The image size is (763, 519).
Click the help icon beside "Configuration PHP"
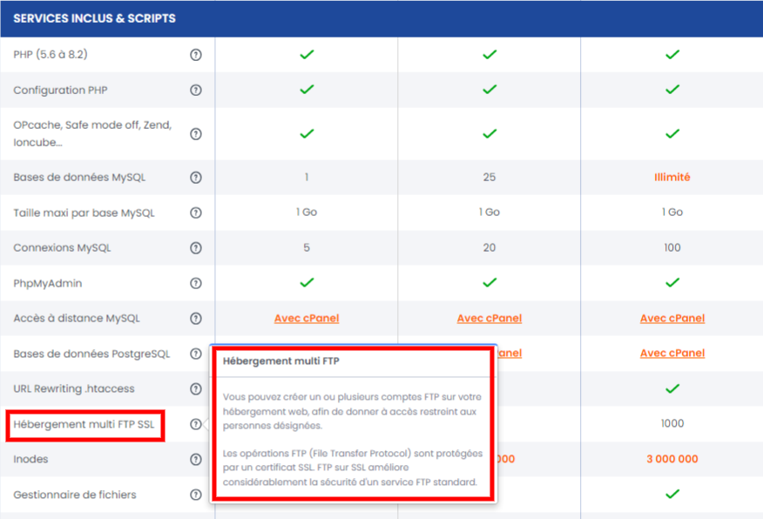click(195, 89)
